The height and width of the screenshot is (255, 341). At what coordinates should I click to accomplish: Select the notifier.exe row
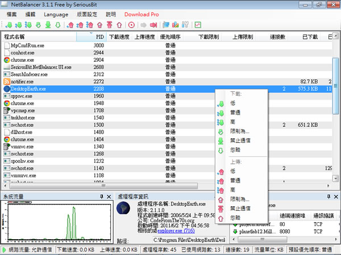(167, 82)
